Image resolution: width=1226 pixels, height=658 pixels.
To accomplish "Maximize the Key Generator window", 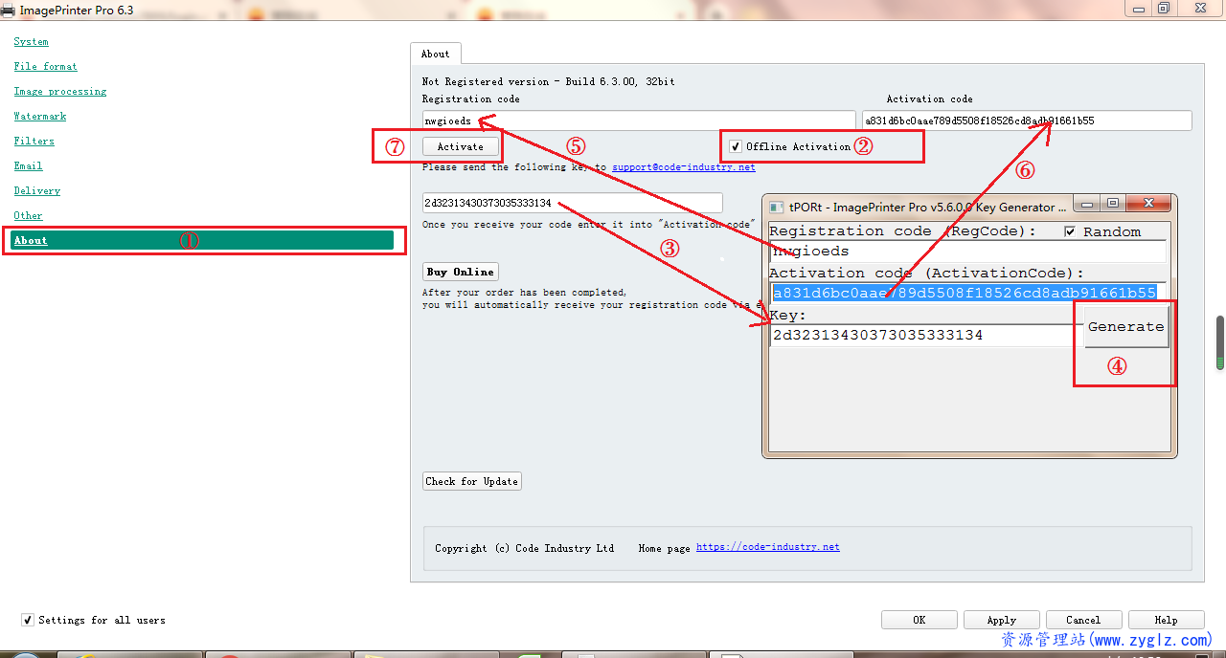I will pos(1112,204).
